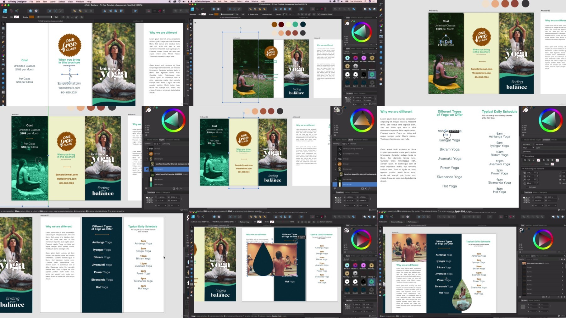Image resolution: width=566 pixels, height=318 pixels.
Task: Open Spotlight search in the macOS menu bar
Action: (365, 1)
